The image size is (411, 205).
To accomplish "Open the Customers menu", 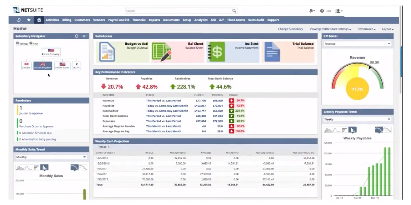I will coord(82,20).
